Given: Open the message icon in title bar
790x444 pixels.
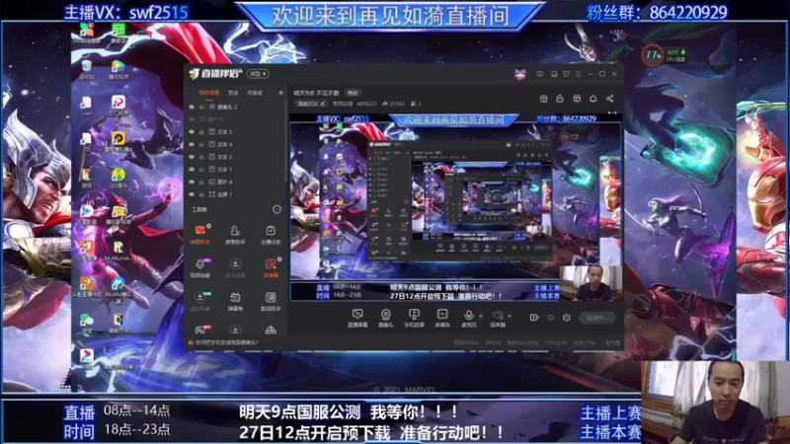Looking at the screenshot, I should 539,74.
